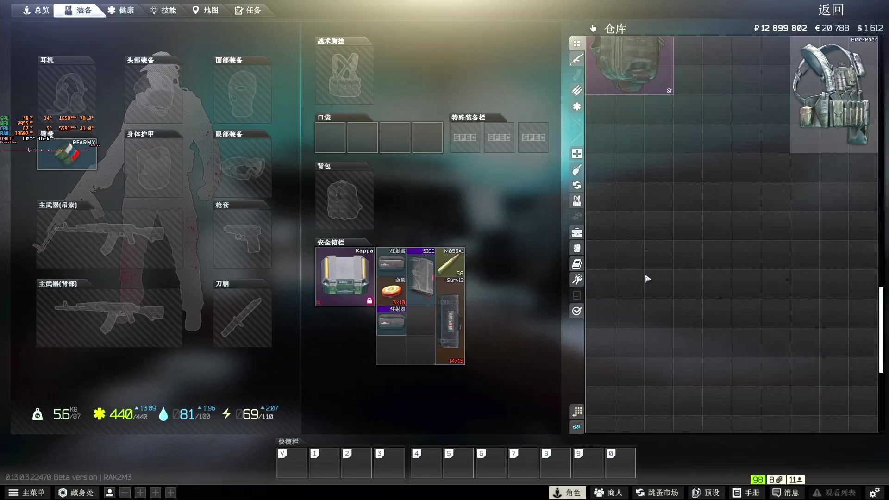
Task: Click the 枪套 holster slot
Action: click(x=242, y=239)
